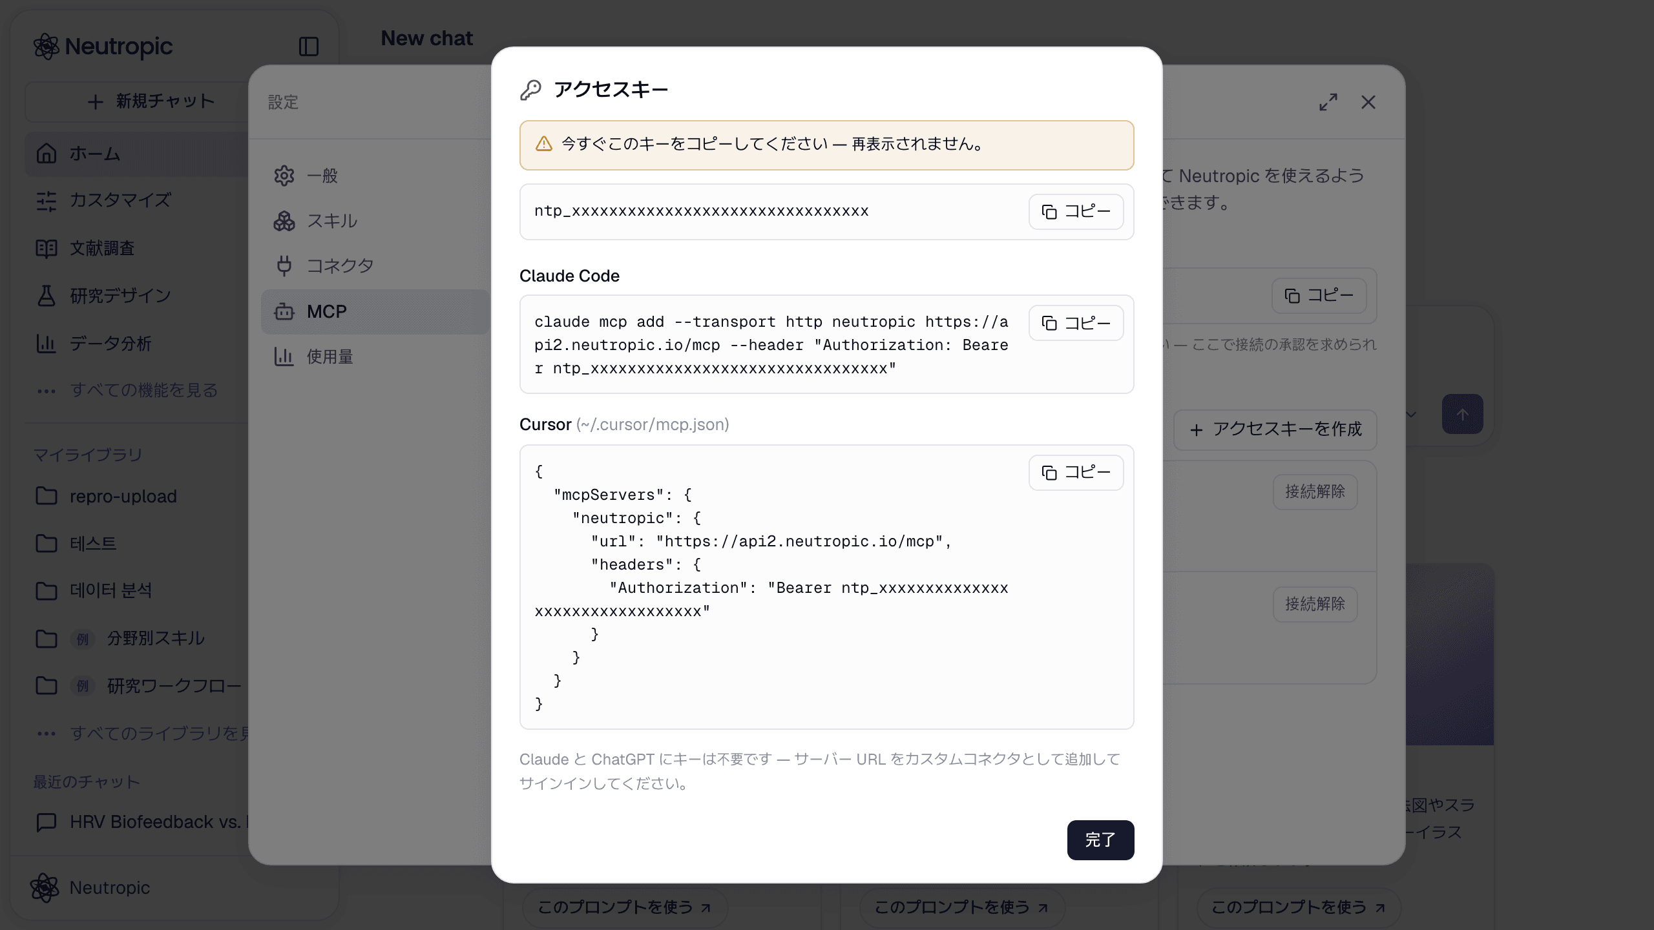
Task: Copy the access key ntp_xxx
Action: point(1076,212)
